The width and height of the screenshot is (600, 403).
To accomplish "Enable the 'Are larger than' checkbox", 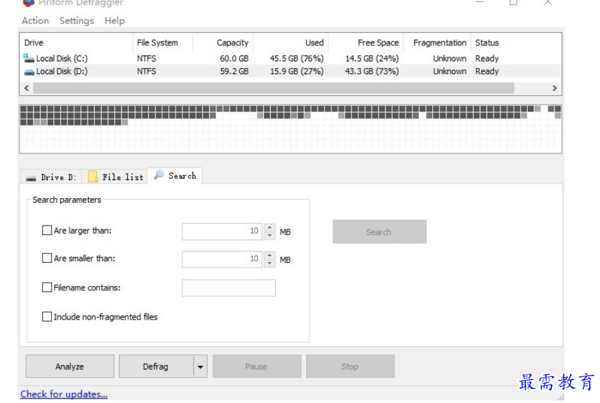I will click(47, 230).
